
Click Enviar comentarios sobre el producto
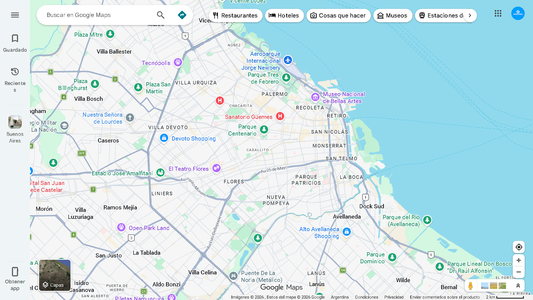(445, 297)
